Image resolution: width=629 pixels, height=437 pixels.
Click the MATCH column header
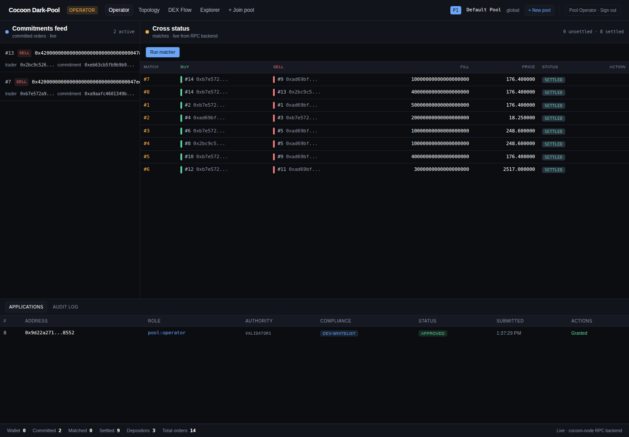pos(151,67)
